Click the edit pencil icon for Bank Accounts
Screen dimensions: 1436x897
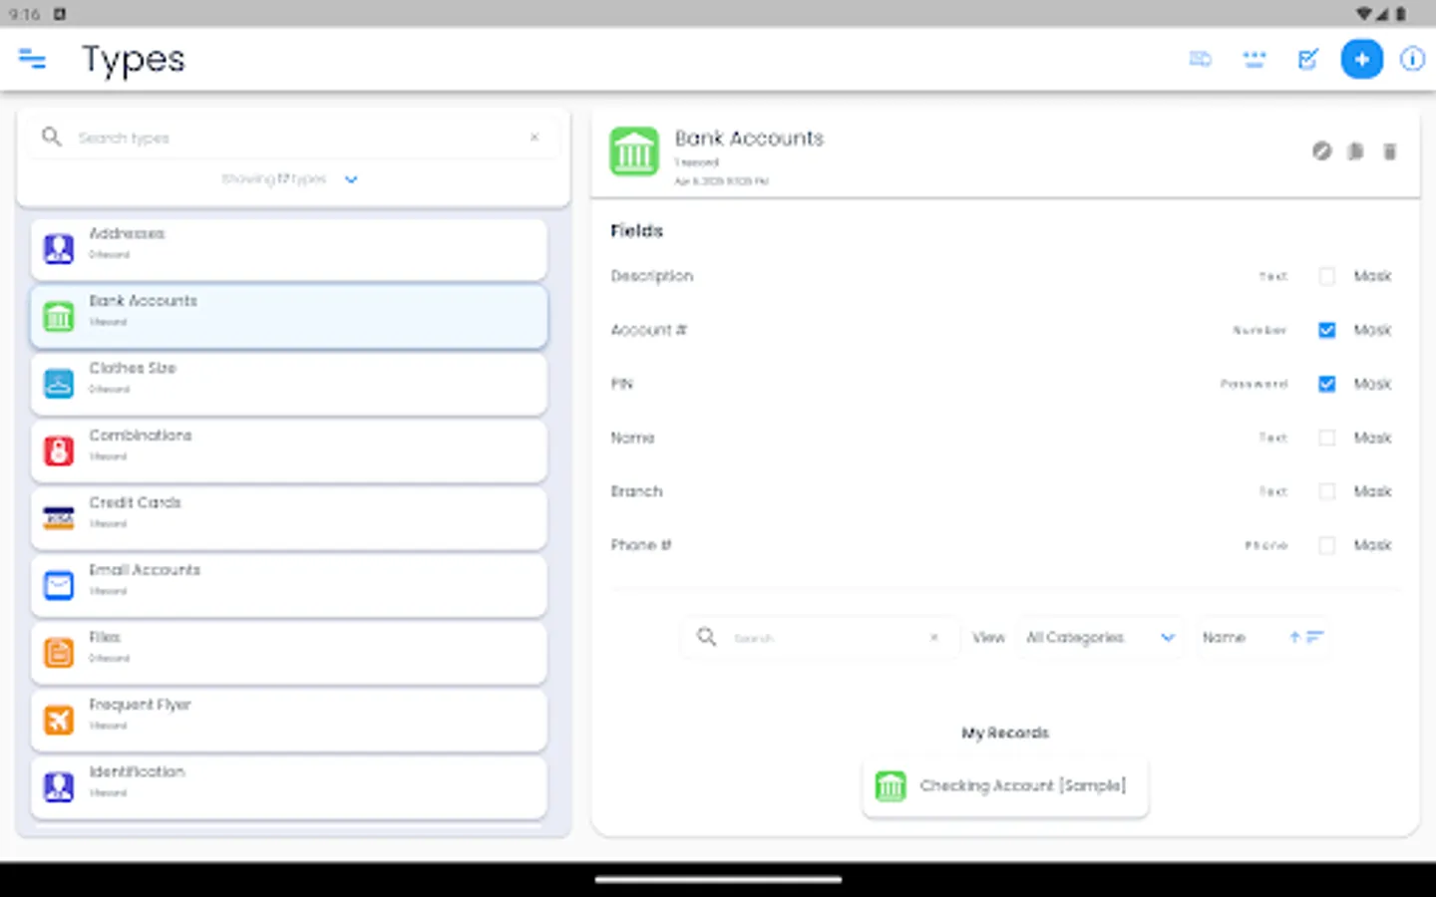(x=1321, y=151)
